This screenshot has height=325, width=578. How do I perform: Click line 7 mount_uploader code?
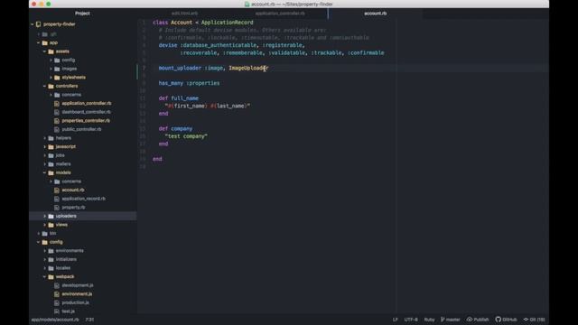tap(213, 69)
